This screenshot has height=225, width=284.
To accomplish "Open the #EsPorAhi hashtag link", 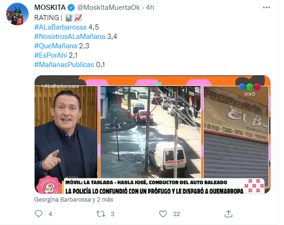I will coord(51,55).
